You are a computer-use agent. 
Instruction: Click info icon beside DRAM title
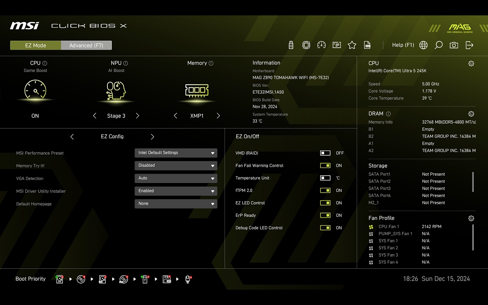(x=388, y=114)
